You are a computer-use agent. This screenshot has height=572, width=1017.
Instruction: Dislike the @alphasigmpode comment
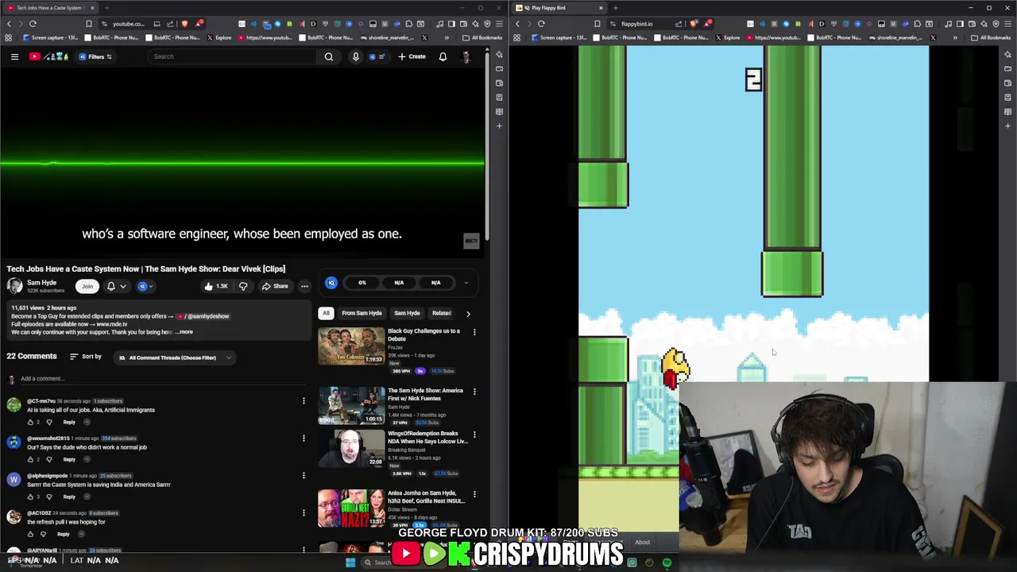click(x=48, y=497)
